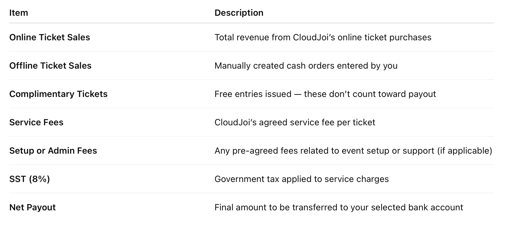Click the agreed service fee per ticket text
510x233 pixels.
click(x=317, y=122)
